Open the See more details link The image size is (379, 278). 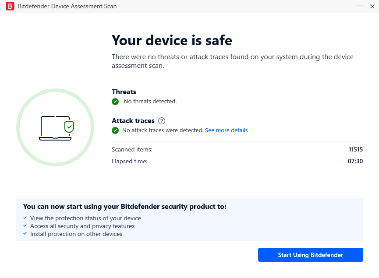tap(226, 130)
